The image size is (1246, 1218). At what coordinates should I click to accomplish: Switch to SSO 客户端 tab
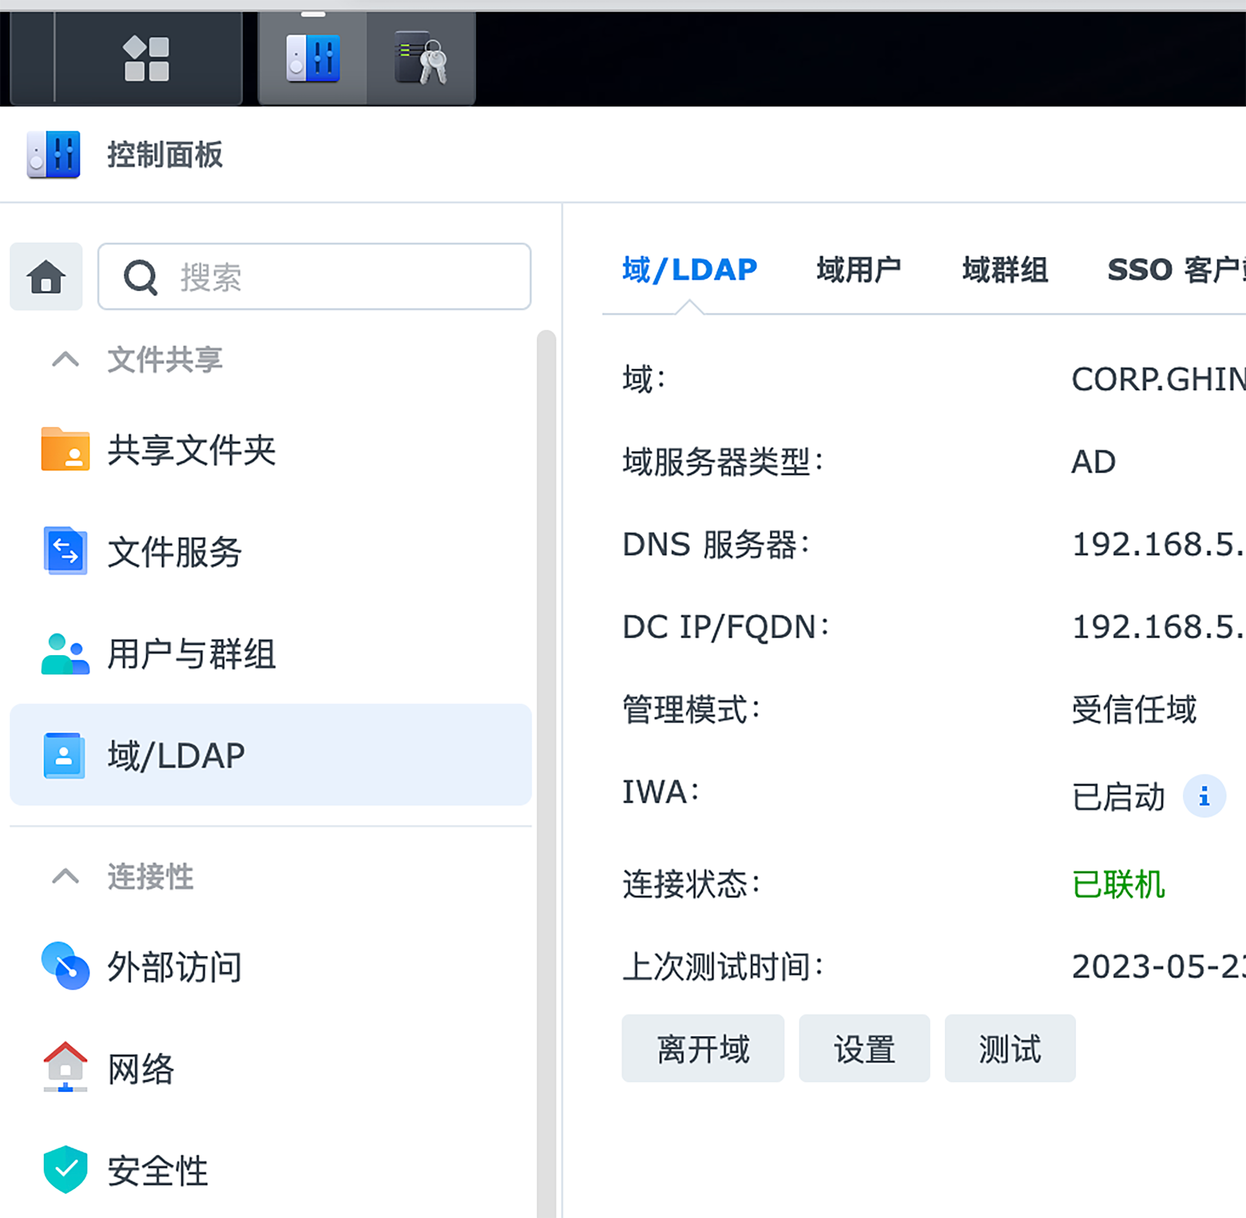pyautogui.click(x=1176, y=269)
